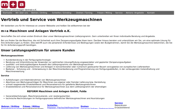Follow the blue underlined Schleifen link
The height and width of the screenshot is (109, 175).
coord(52,105)
